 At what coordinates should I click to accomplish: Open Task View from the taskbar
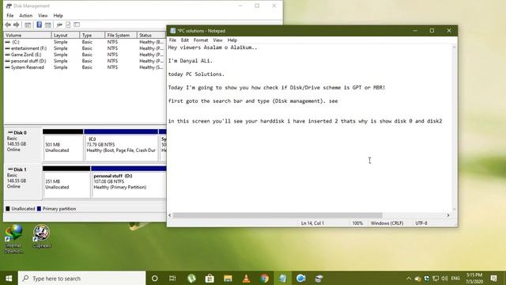point(172,278)
